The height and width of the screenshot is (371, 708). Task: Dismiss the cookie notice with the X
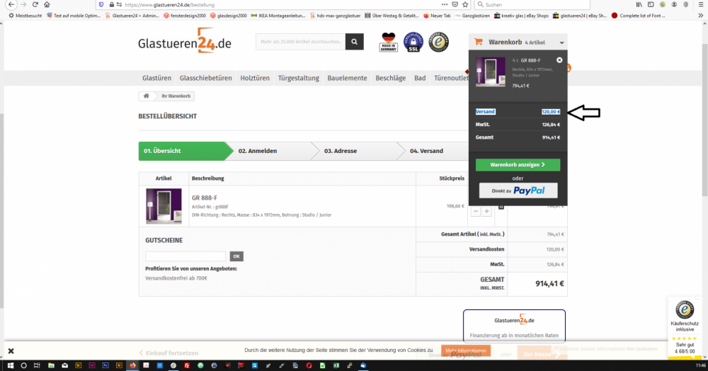pos(11,350)
